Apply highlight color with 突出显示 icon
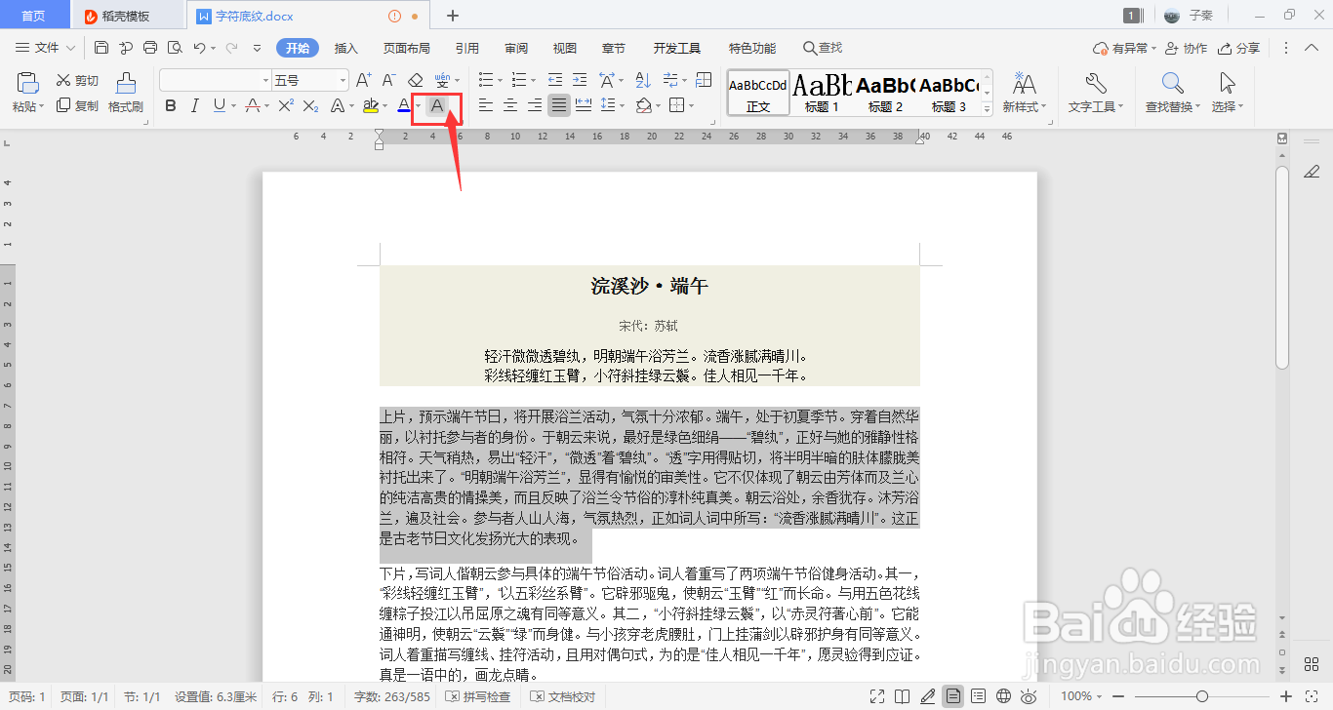 click(x=372, y=105)
